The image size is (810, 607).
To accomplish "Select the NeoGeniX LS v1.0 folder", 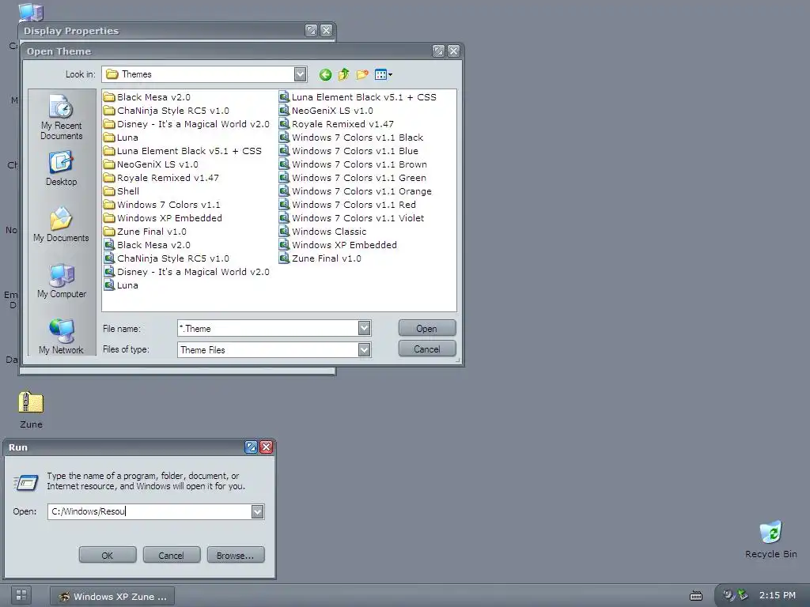I will pos(151,164).
